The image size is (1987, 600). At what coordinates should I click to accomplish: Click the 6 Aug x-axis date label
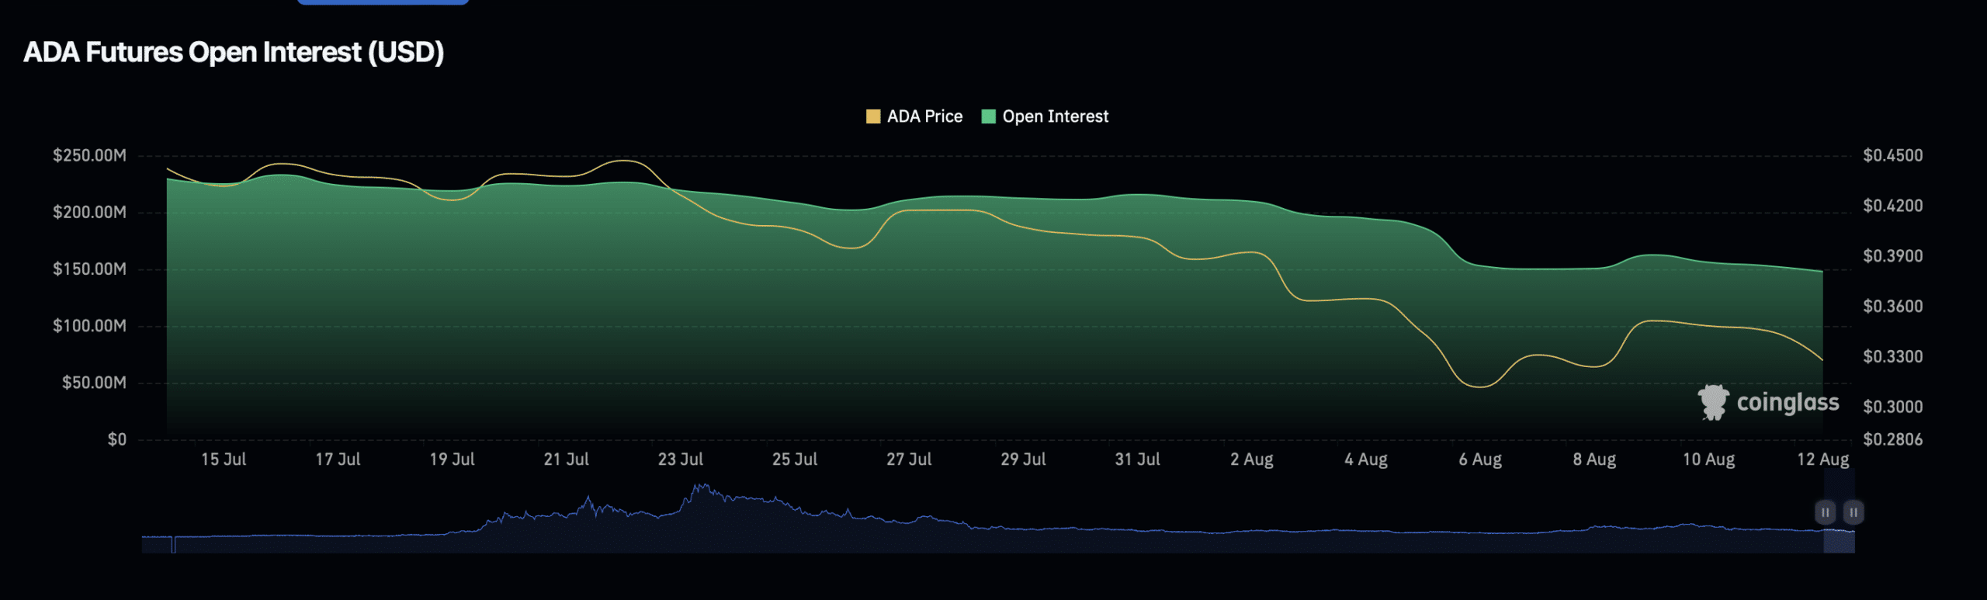1479,460
